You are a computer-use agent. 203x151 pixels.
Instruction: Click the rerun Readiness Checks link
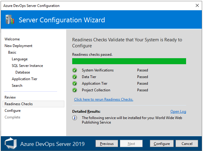[104, 99]
